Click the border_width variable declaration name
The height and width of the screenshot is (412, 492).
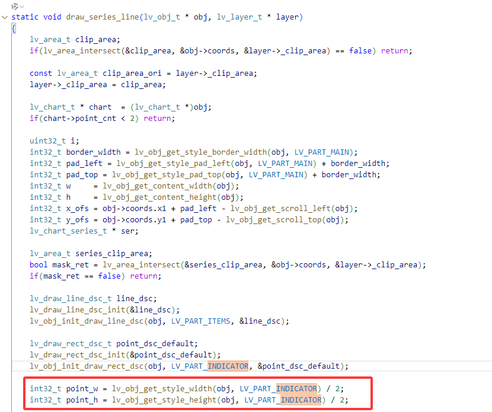94,152
